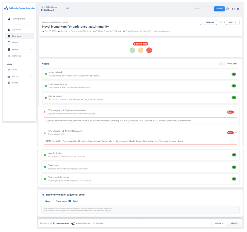Click the green status circle
This screenshot has width=247, height=232.
pyautogui.click(x=132, y=50)
